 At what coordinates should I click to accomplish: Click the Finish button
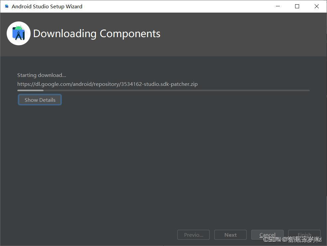tap(304, 235)
